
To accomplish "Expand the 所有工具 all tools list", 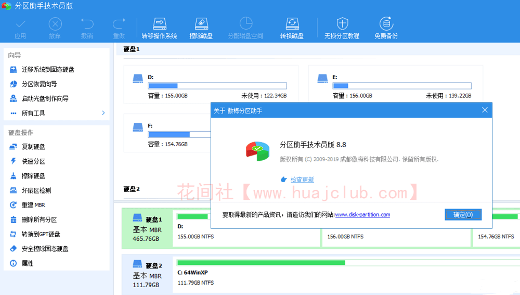I will point(56,113).
